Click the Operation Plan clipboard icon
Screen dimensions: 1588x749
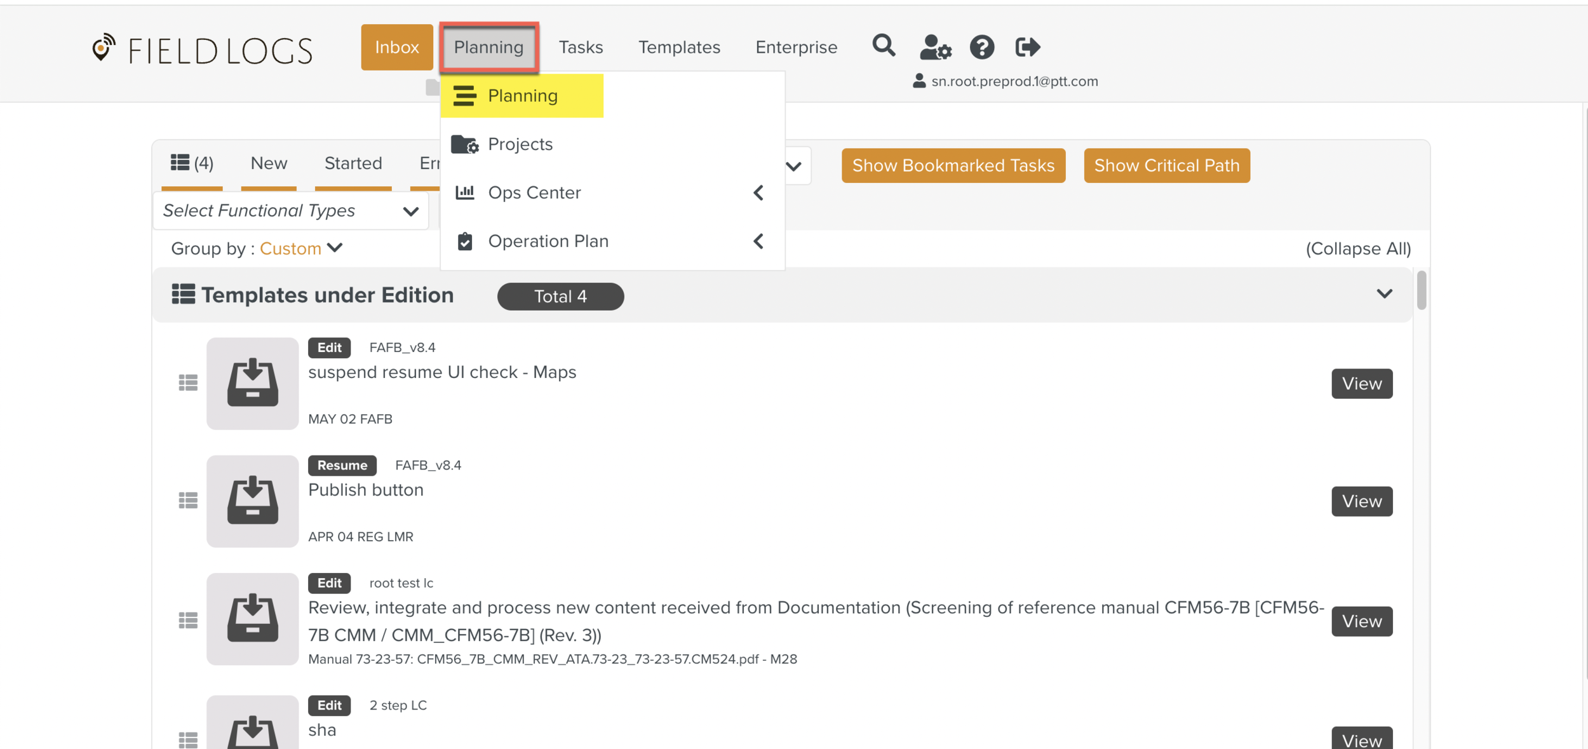click(x=465, y=241)
